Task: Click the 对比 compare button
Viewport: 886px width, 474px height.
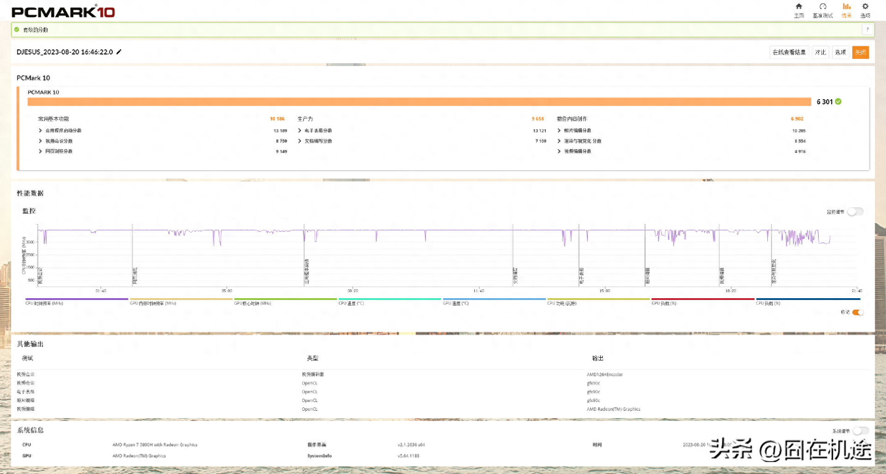Action: pyautogui.click(x=820, y=52)
